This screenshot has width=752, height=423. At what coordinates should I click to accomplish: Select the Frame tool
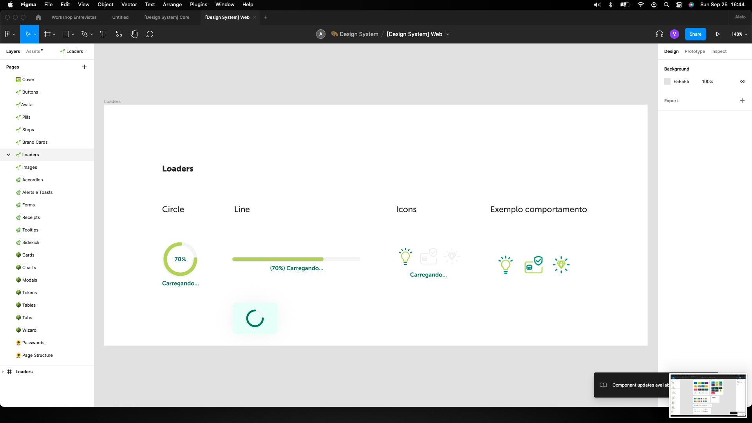[47, 34]
